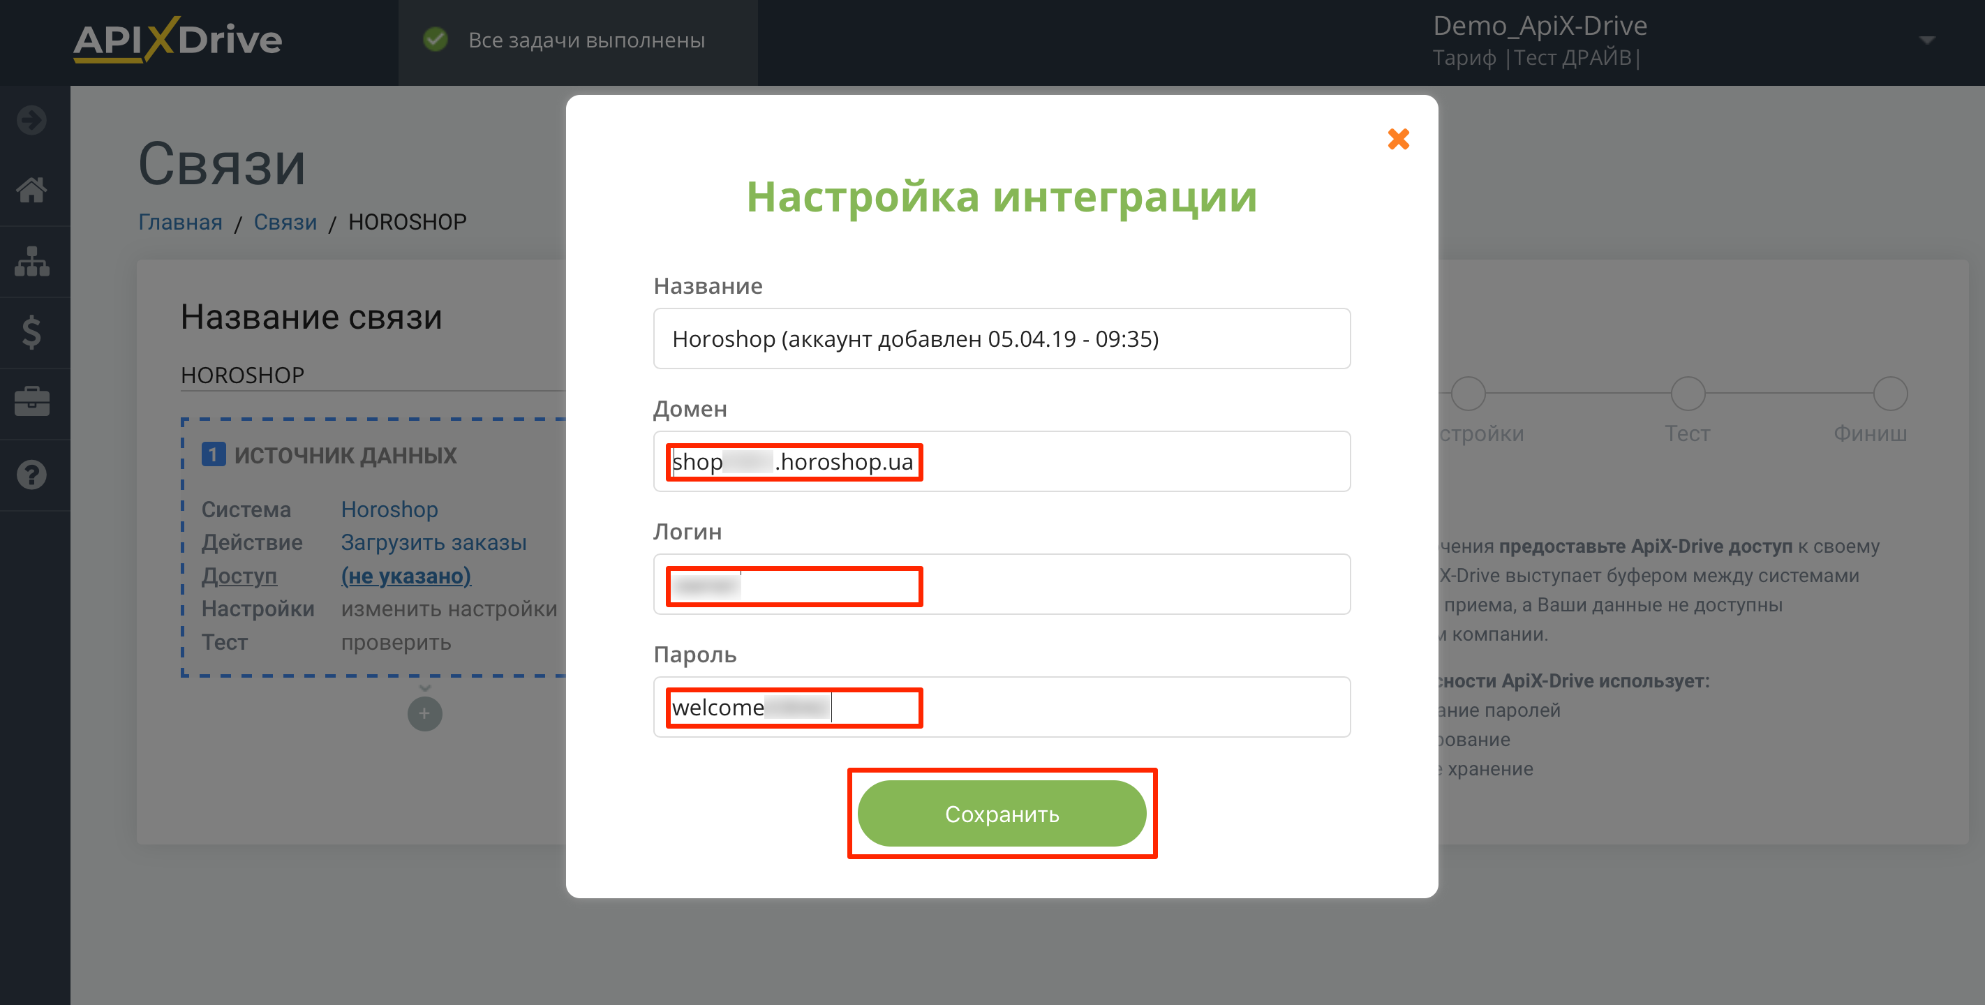Screen dimensions: 1985x1005
Task: Expand the Demo_ApiX-Drive account dropdown arrow
Action: pos(1926,40)
